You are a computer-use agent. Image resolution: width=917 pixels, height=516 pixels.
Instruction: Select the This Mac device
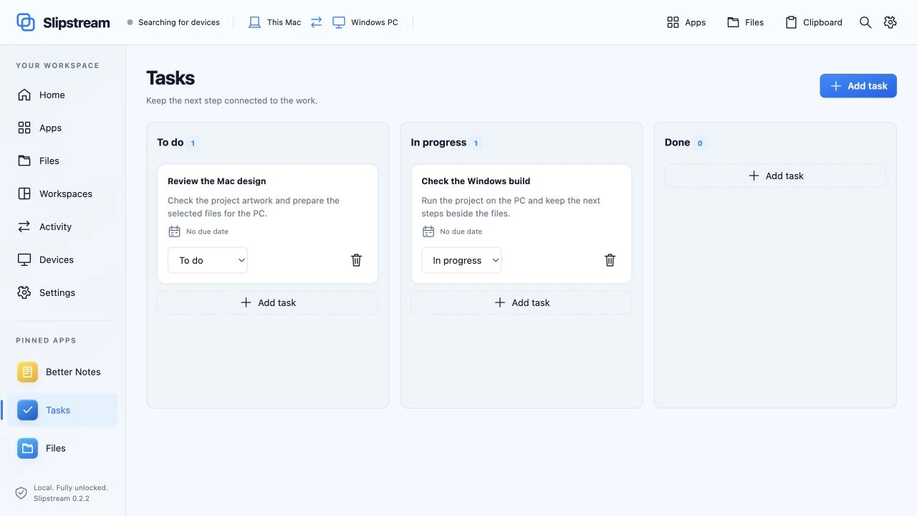click(x=274, y=22)
